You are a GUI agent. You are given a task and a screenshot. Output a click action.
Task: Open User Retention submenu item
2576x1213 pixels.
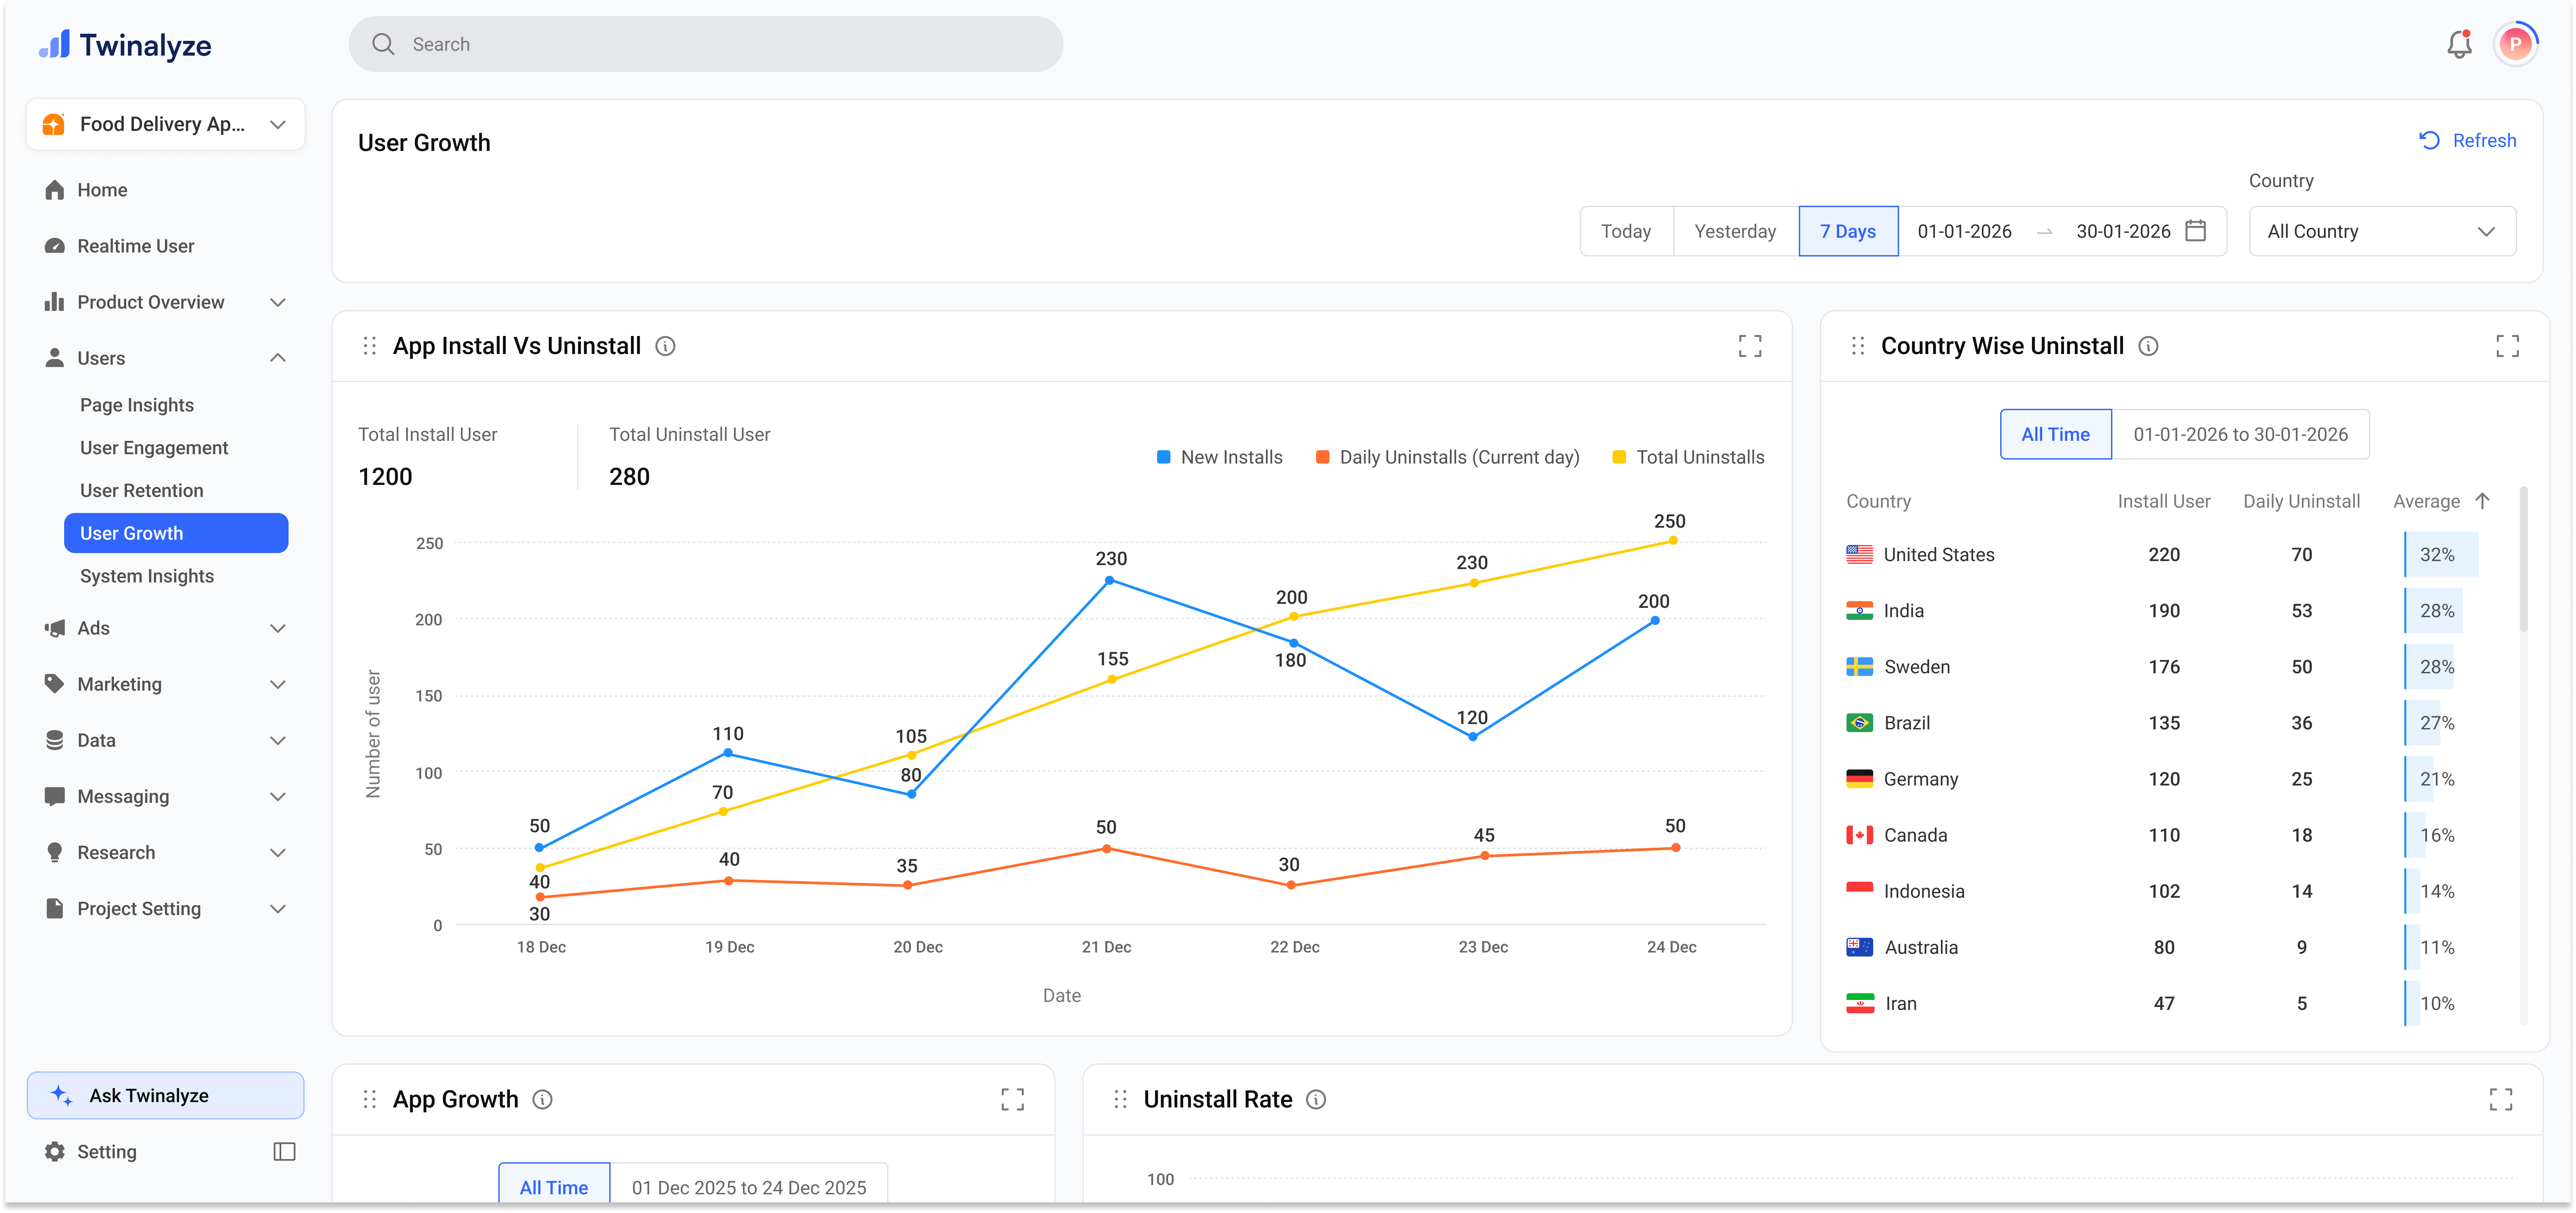coord(142,491)
